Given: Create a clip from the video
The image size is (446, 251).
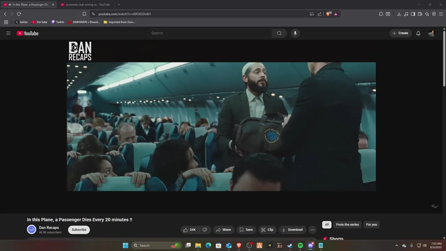Looking at the screenshot, I should 267,230.
